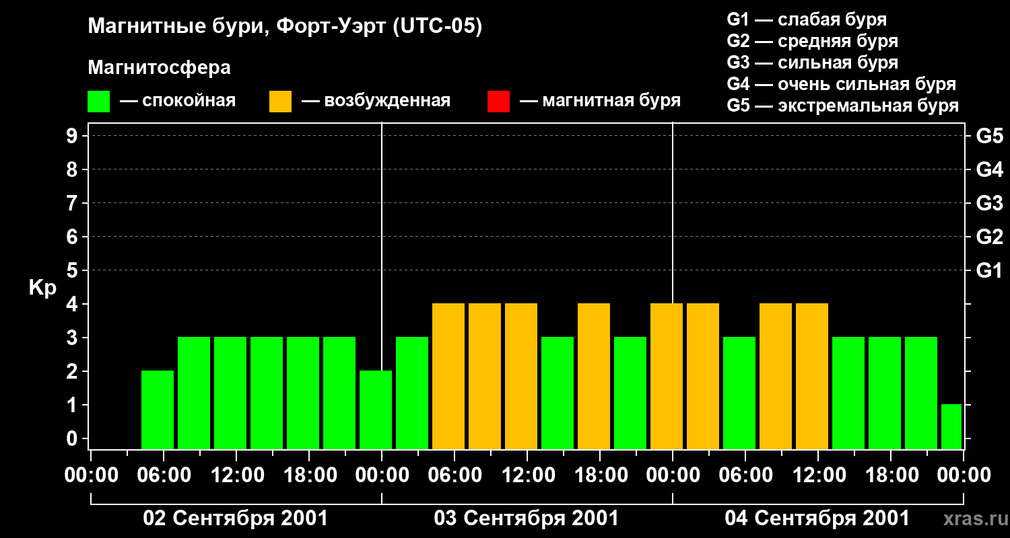Click the last short green Kp 1 bar
Image resolution: width=1010 pixels, height=538 pixels.
[x=951, y=426]
